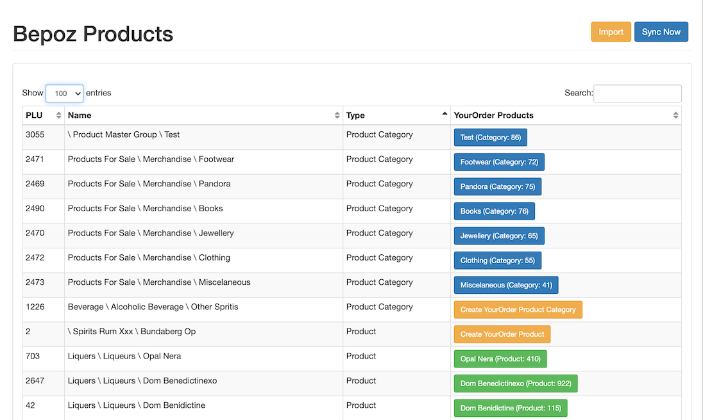
Task: Select PLU cell 42
Action: tap(30, 405)
